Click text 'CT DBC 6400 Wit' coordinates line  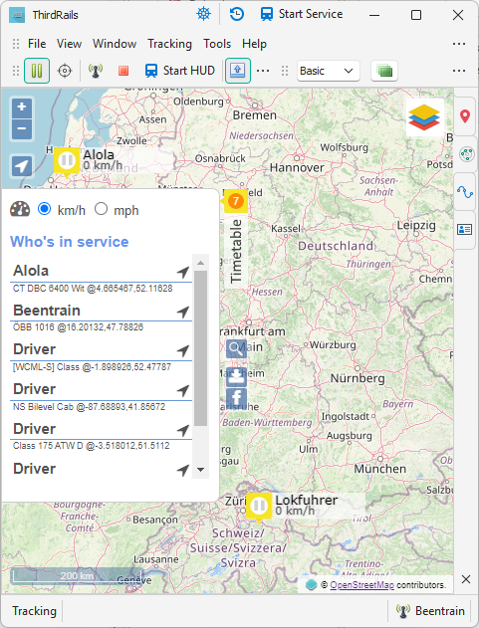[93, 289]
